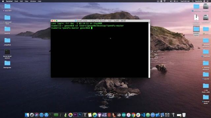211x118 pixels.
Task: Click the cursor at the terminal prompt
Action: (92, 28)
